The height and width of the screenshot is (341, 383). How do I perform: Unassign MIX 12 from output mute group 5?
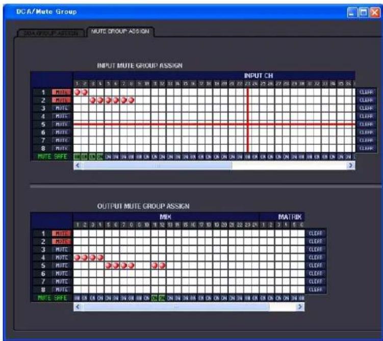(162, 265)
